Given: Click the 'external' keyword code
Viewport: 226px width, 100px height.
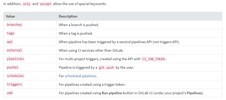Looking at the screenshot, I should 14,50.
